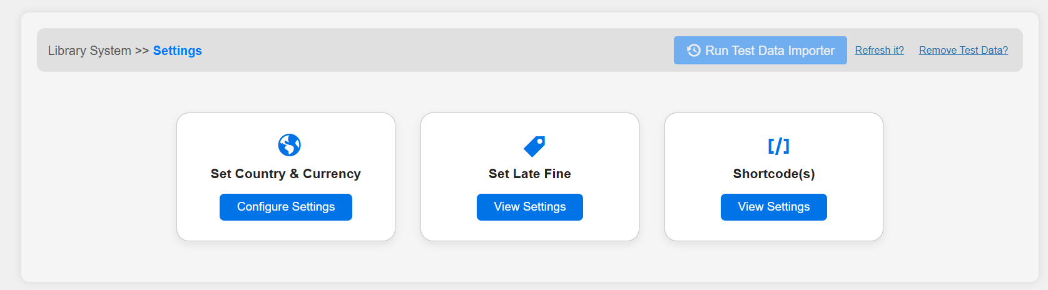Image resolution: width=1048 pixels, height=290 pixels.
Task: Select the blue Settings breadcrumb
Action: (x=177, y=51)
